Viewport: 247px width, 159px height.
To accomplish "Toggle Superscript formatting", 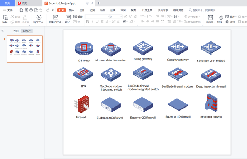I will coord(113,22).
